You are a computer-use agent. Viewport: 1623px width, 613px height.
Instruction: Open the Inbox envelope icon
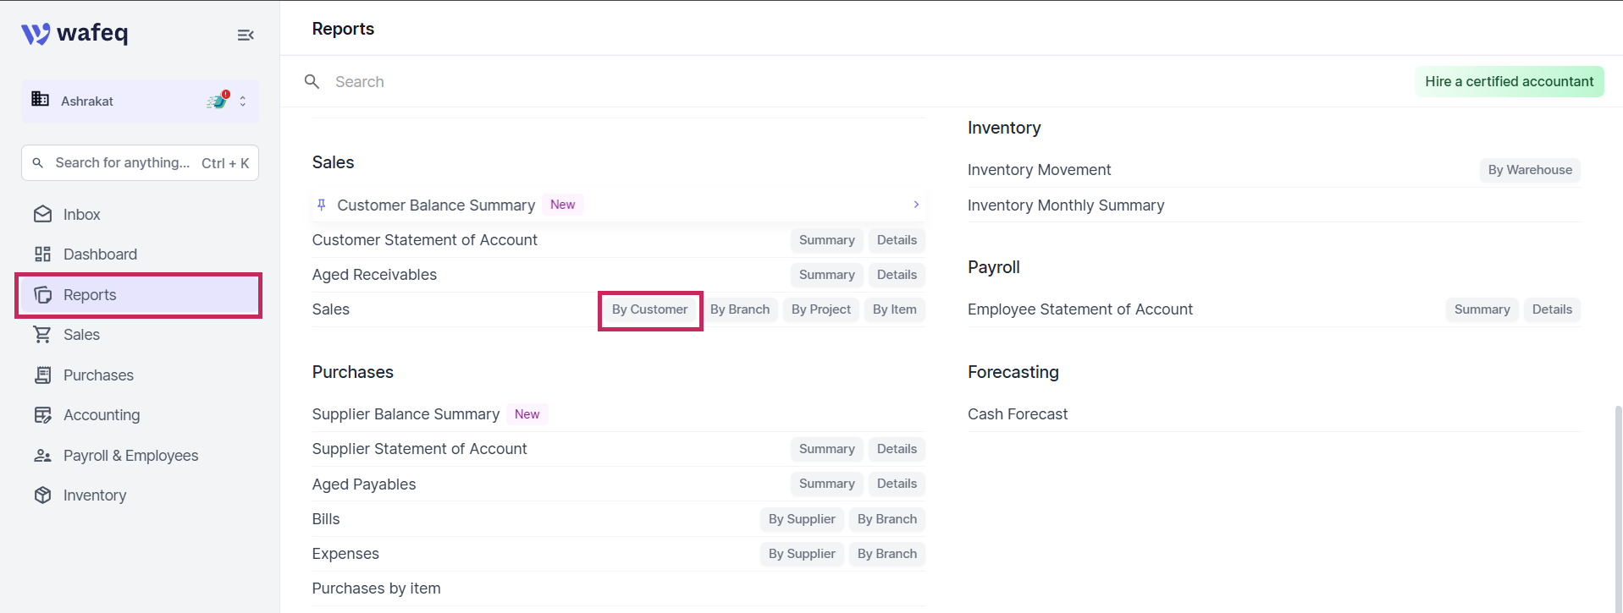pos(42,215)
